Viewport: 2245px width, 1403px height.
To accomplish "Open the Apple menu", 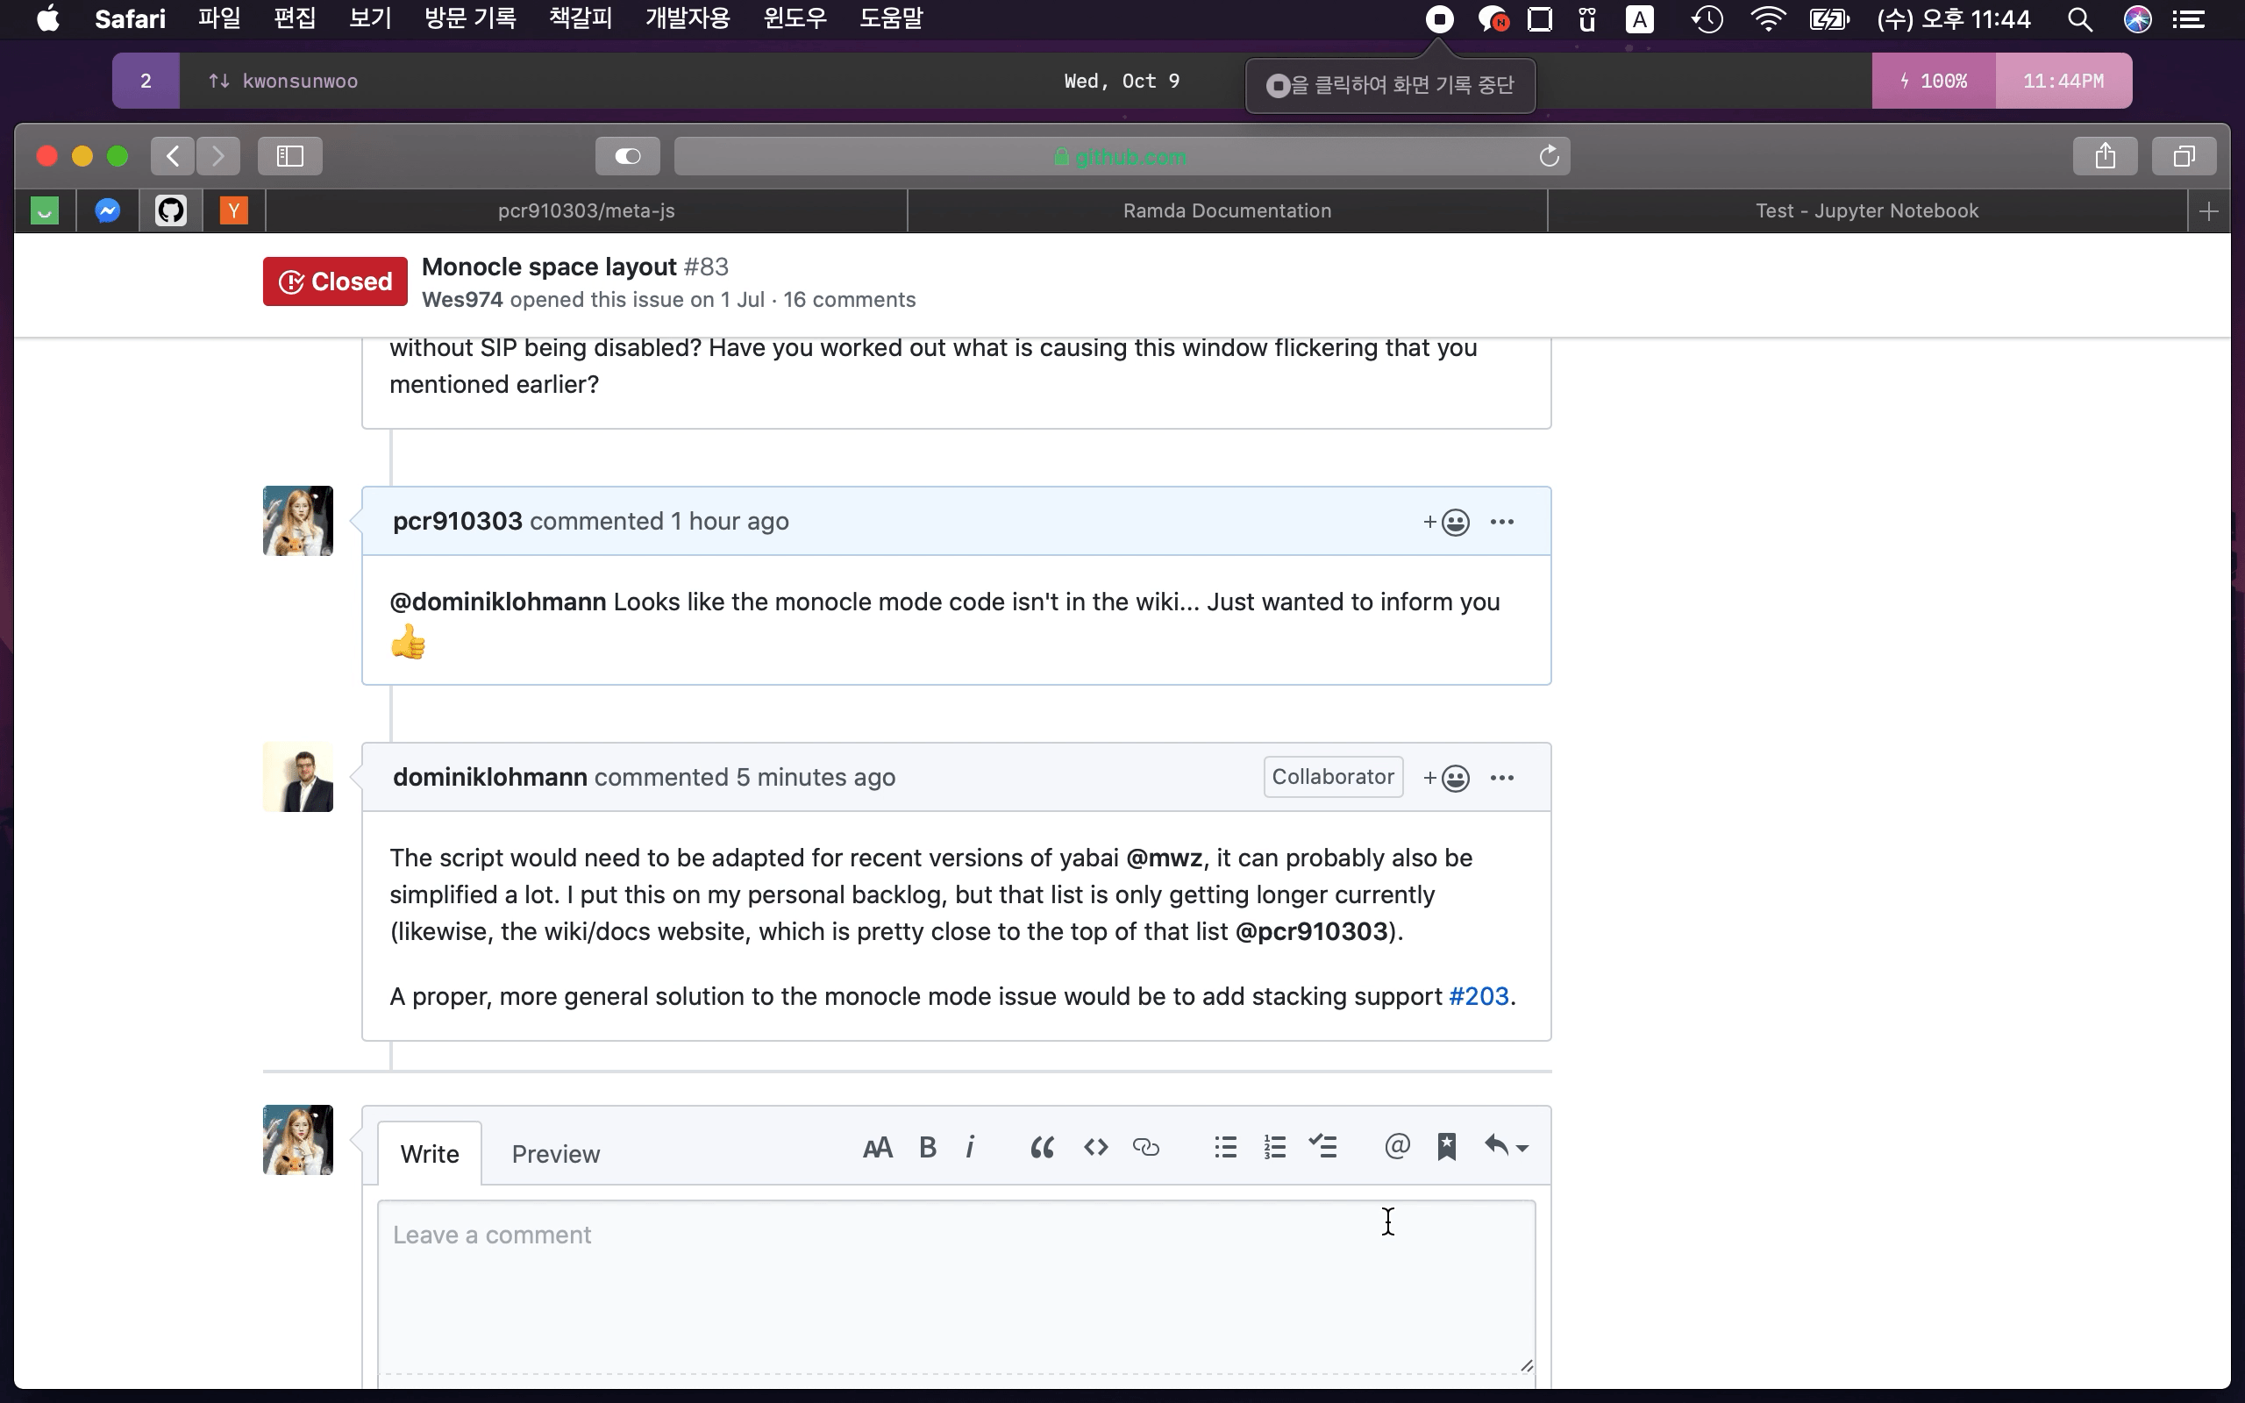I will click(x=48, y=18).
